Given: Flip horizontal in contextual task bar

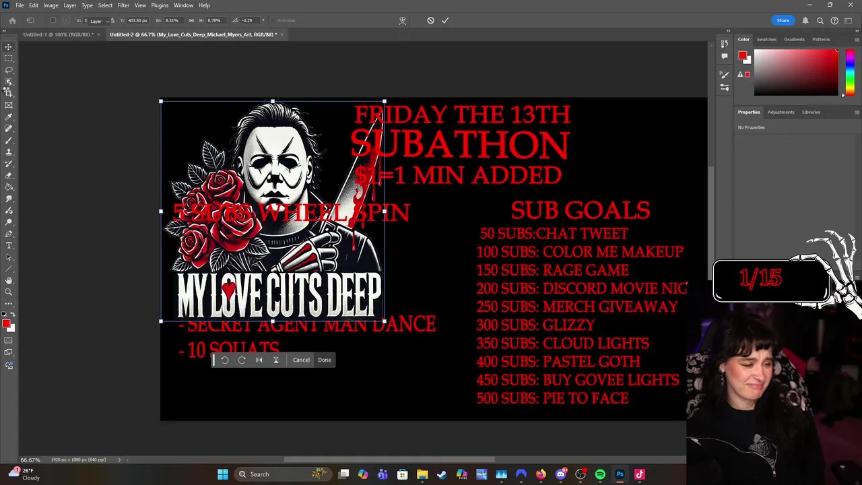Looking at the screenshot, I should 259,360.
